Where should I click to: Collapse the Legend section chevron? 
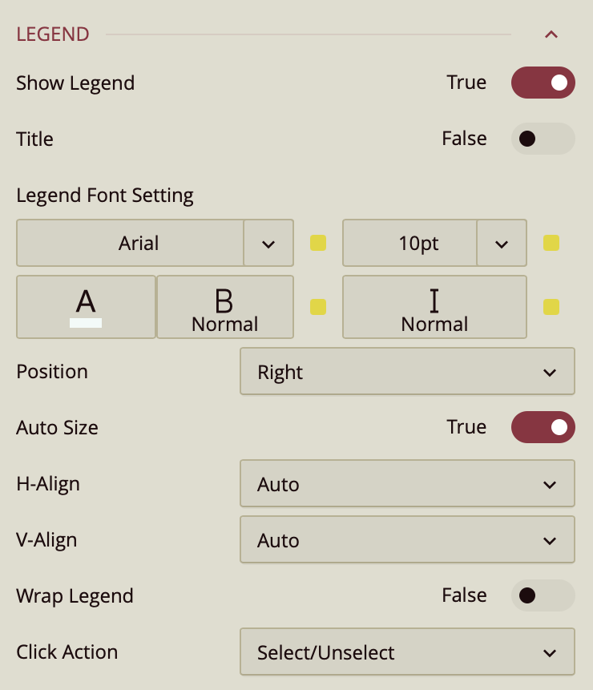tap(551, 34)
